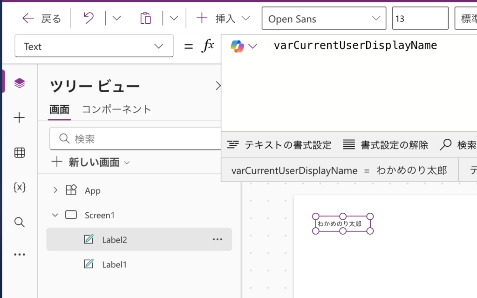
Task: Open the Variables {x} icon in sidebar
Action: (19, 187)
